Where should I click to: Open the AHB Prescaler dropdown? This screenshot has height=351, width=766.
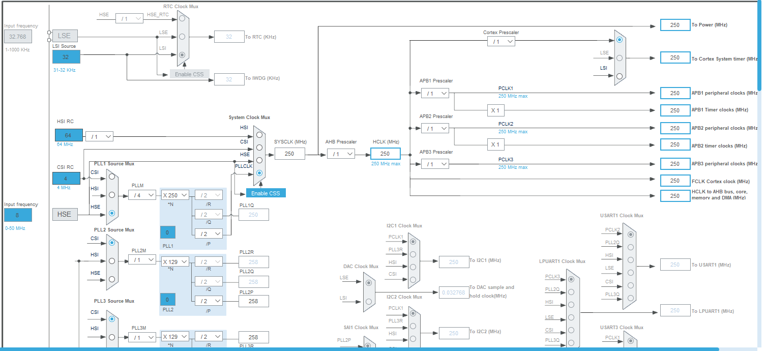tap(341, 153)
